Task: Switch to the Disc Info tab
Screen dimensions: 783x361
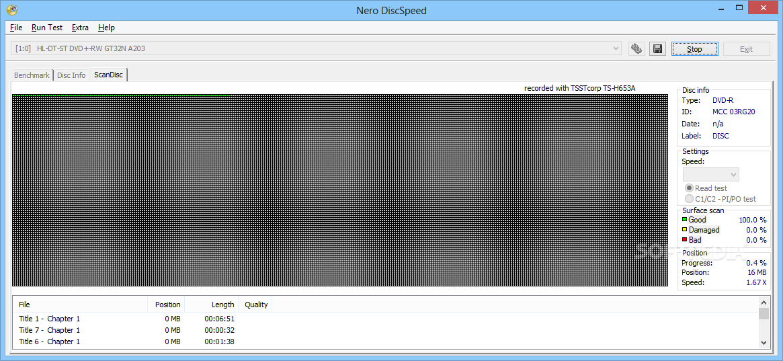Action: (71, 75)
